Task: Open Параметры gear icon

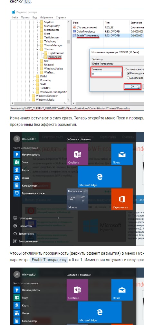Action: pos(15,226)
